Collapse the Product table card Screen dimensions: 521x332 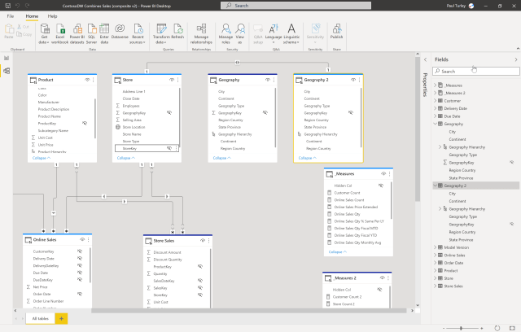click(x=42, y=158)
